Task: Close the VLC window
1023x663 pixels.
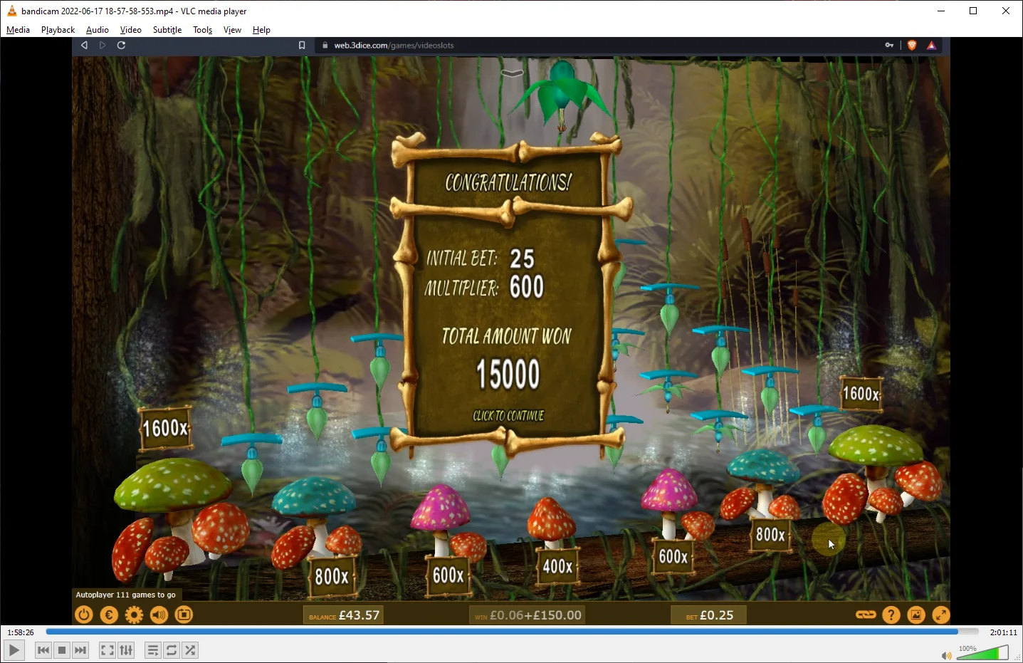Action: click(x=1006, y=11)
